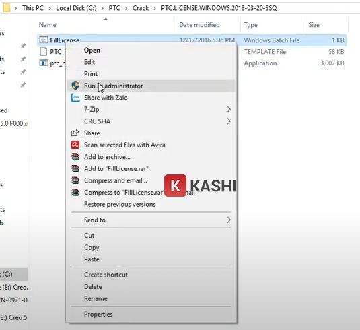Image resolution: width=360 pixels, height=330 pixels.
Task: Click the 3,007 KB size cell
Action: point(332,63)
